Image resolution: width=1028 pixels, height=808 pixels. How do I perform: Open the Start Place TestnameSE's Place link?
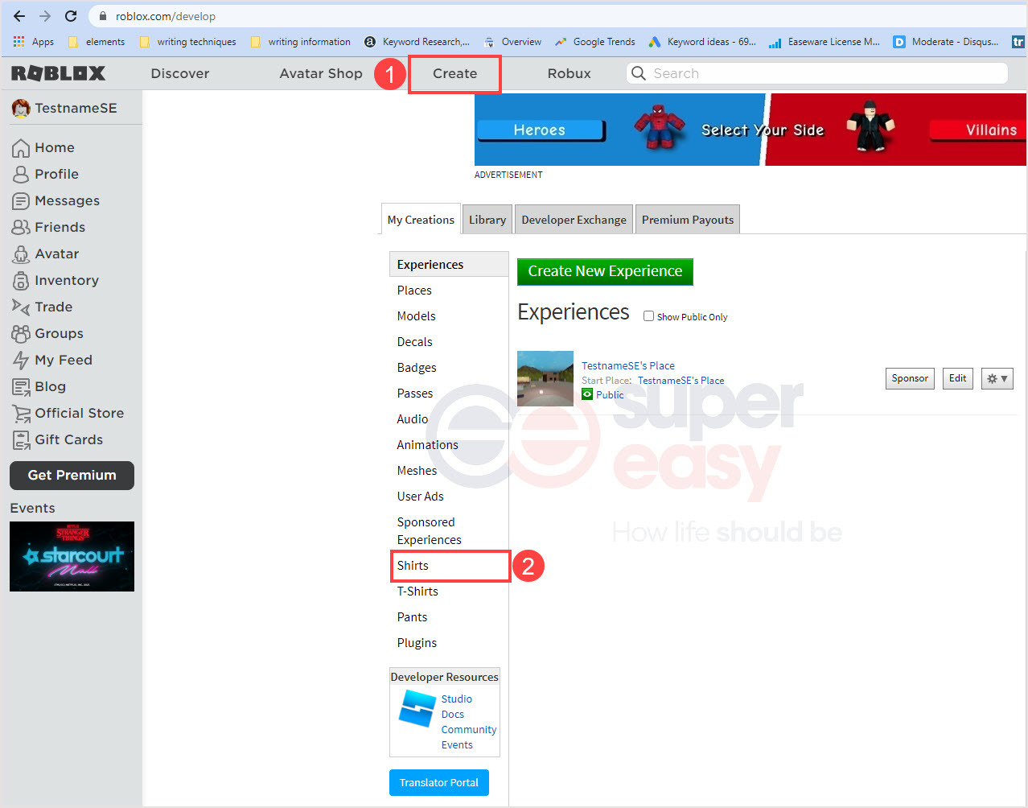coord(681,380)
